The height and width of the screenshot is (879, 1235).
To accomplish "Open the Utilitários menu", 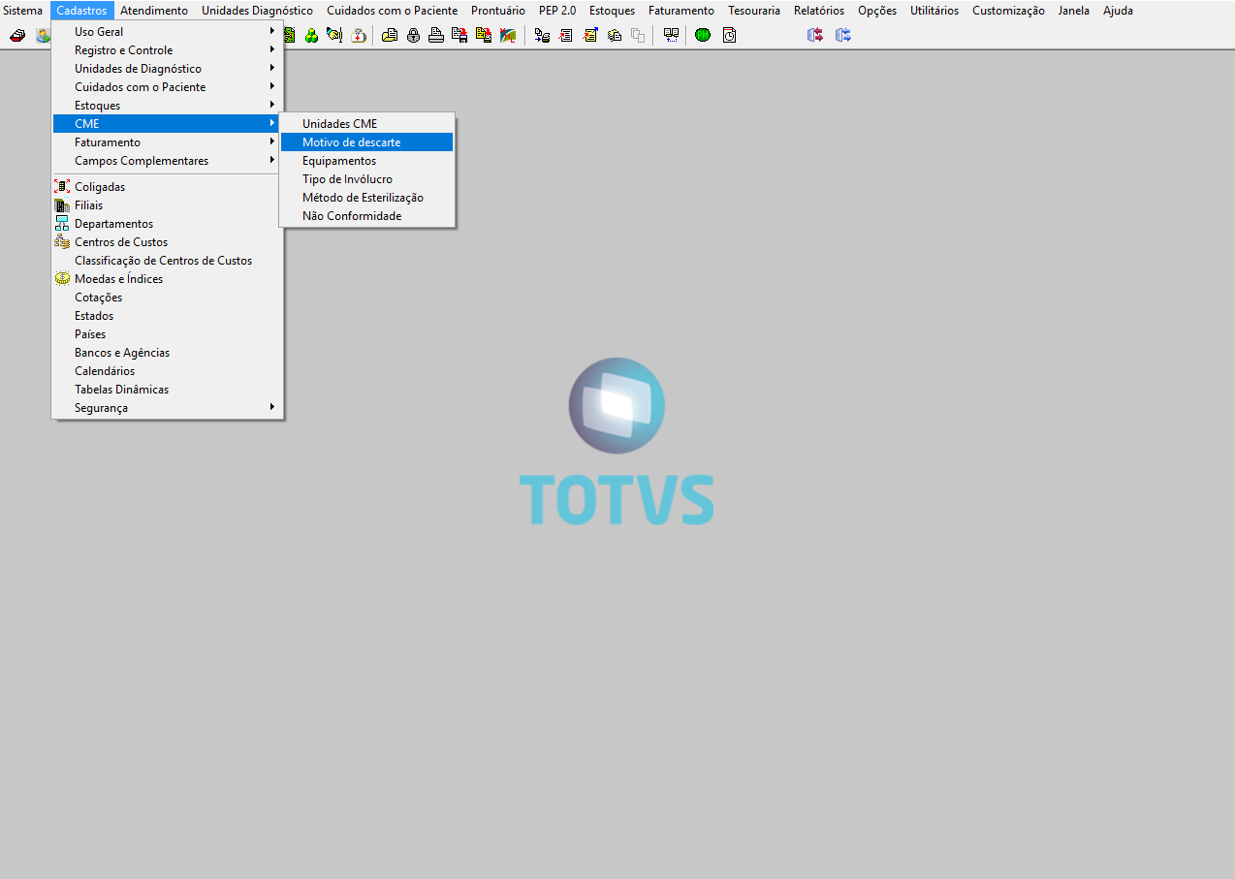I will (934, 11).
